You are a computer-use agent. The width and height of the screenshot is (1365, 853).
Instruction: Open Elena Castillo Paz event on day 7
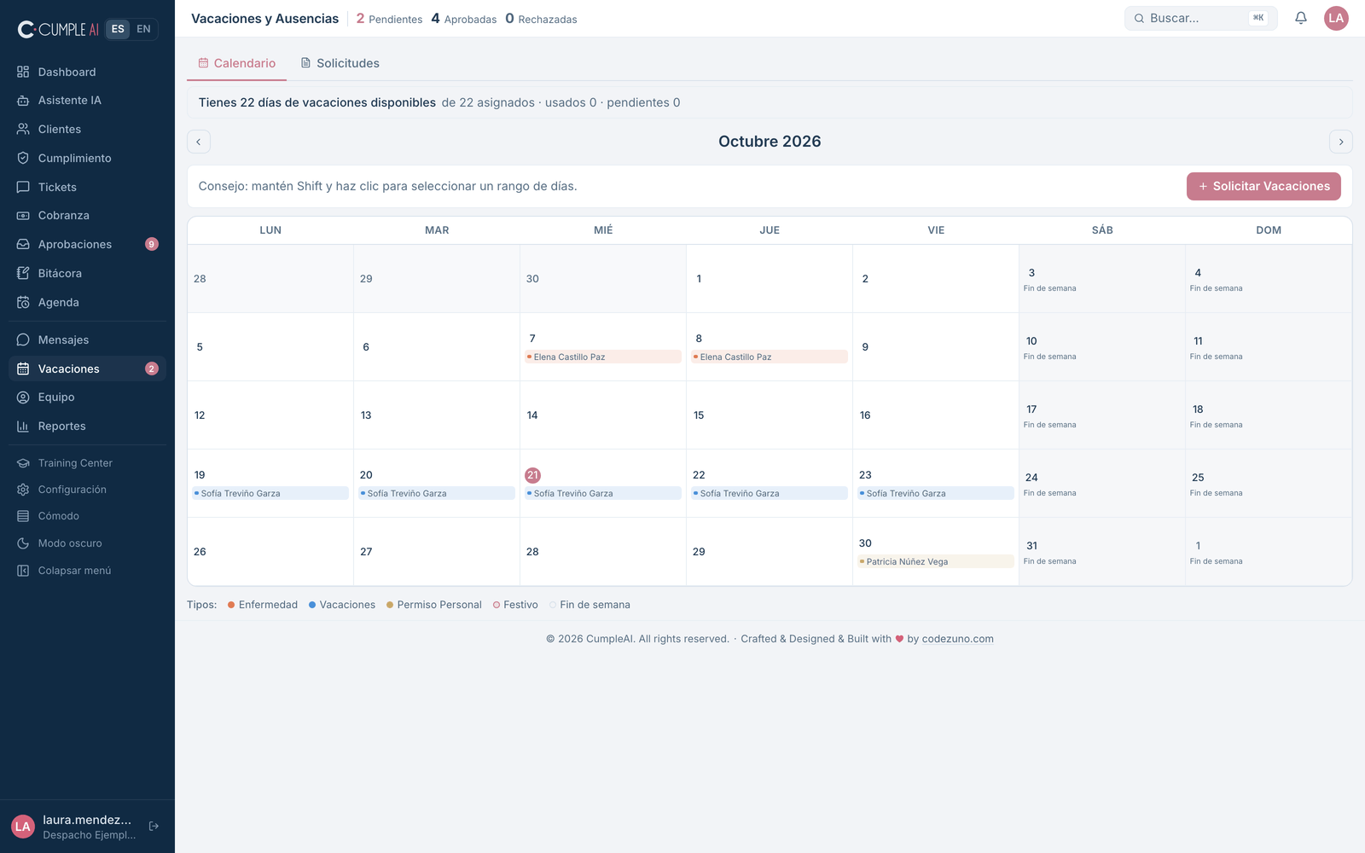603,357
